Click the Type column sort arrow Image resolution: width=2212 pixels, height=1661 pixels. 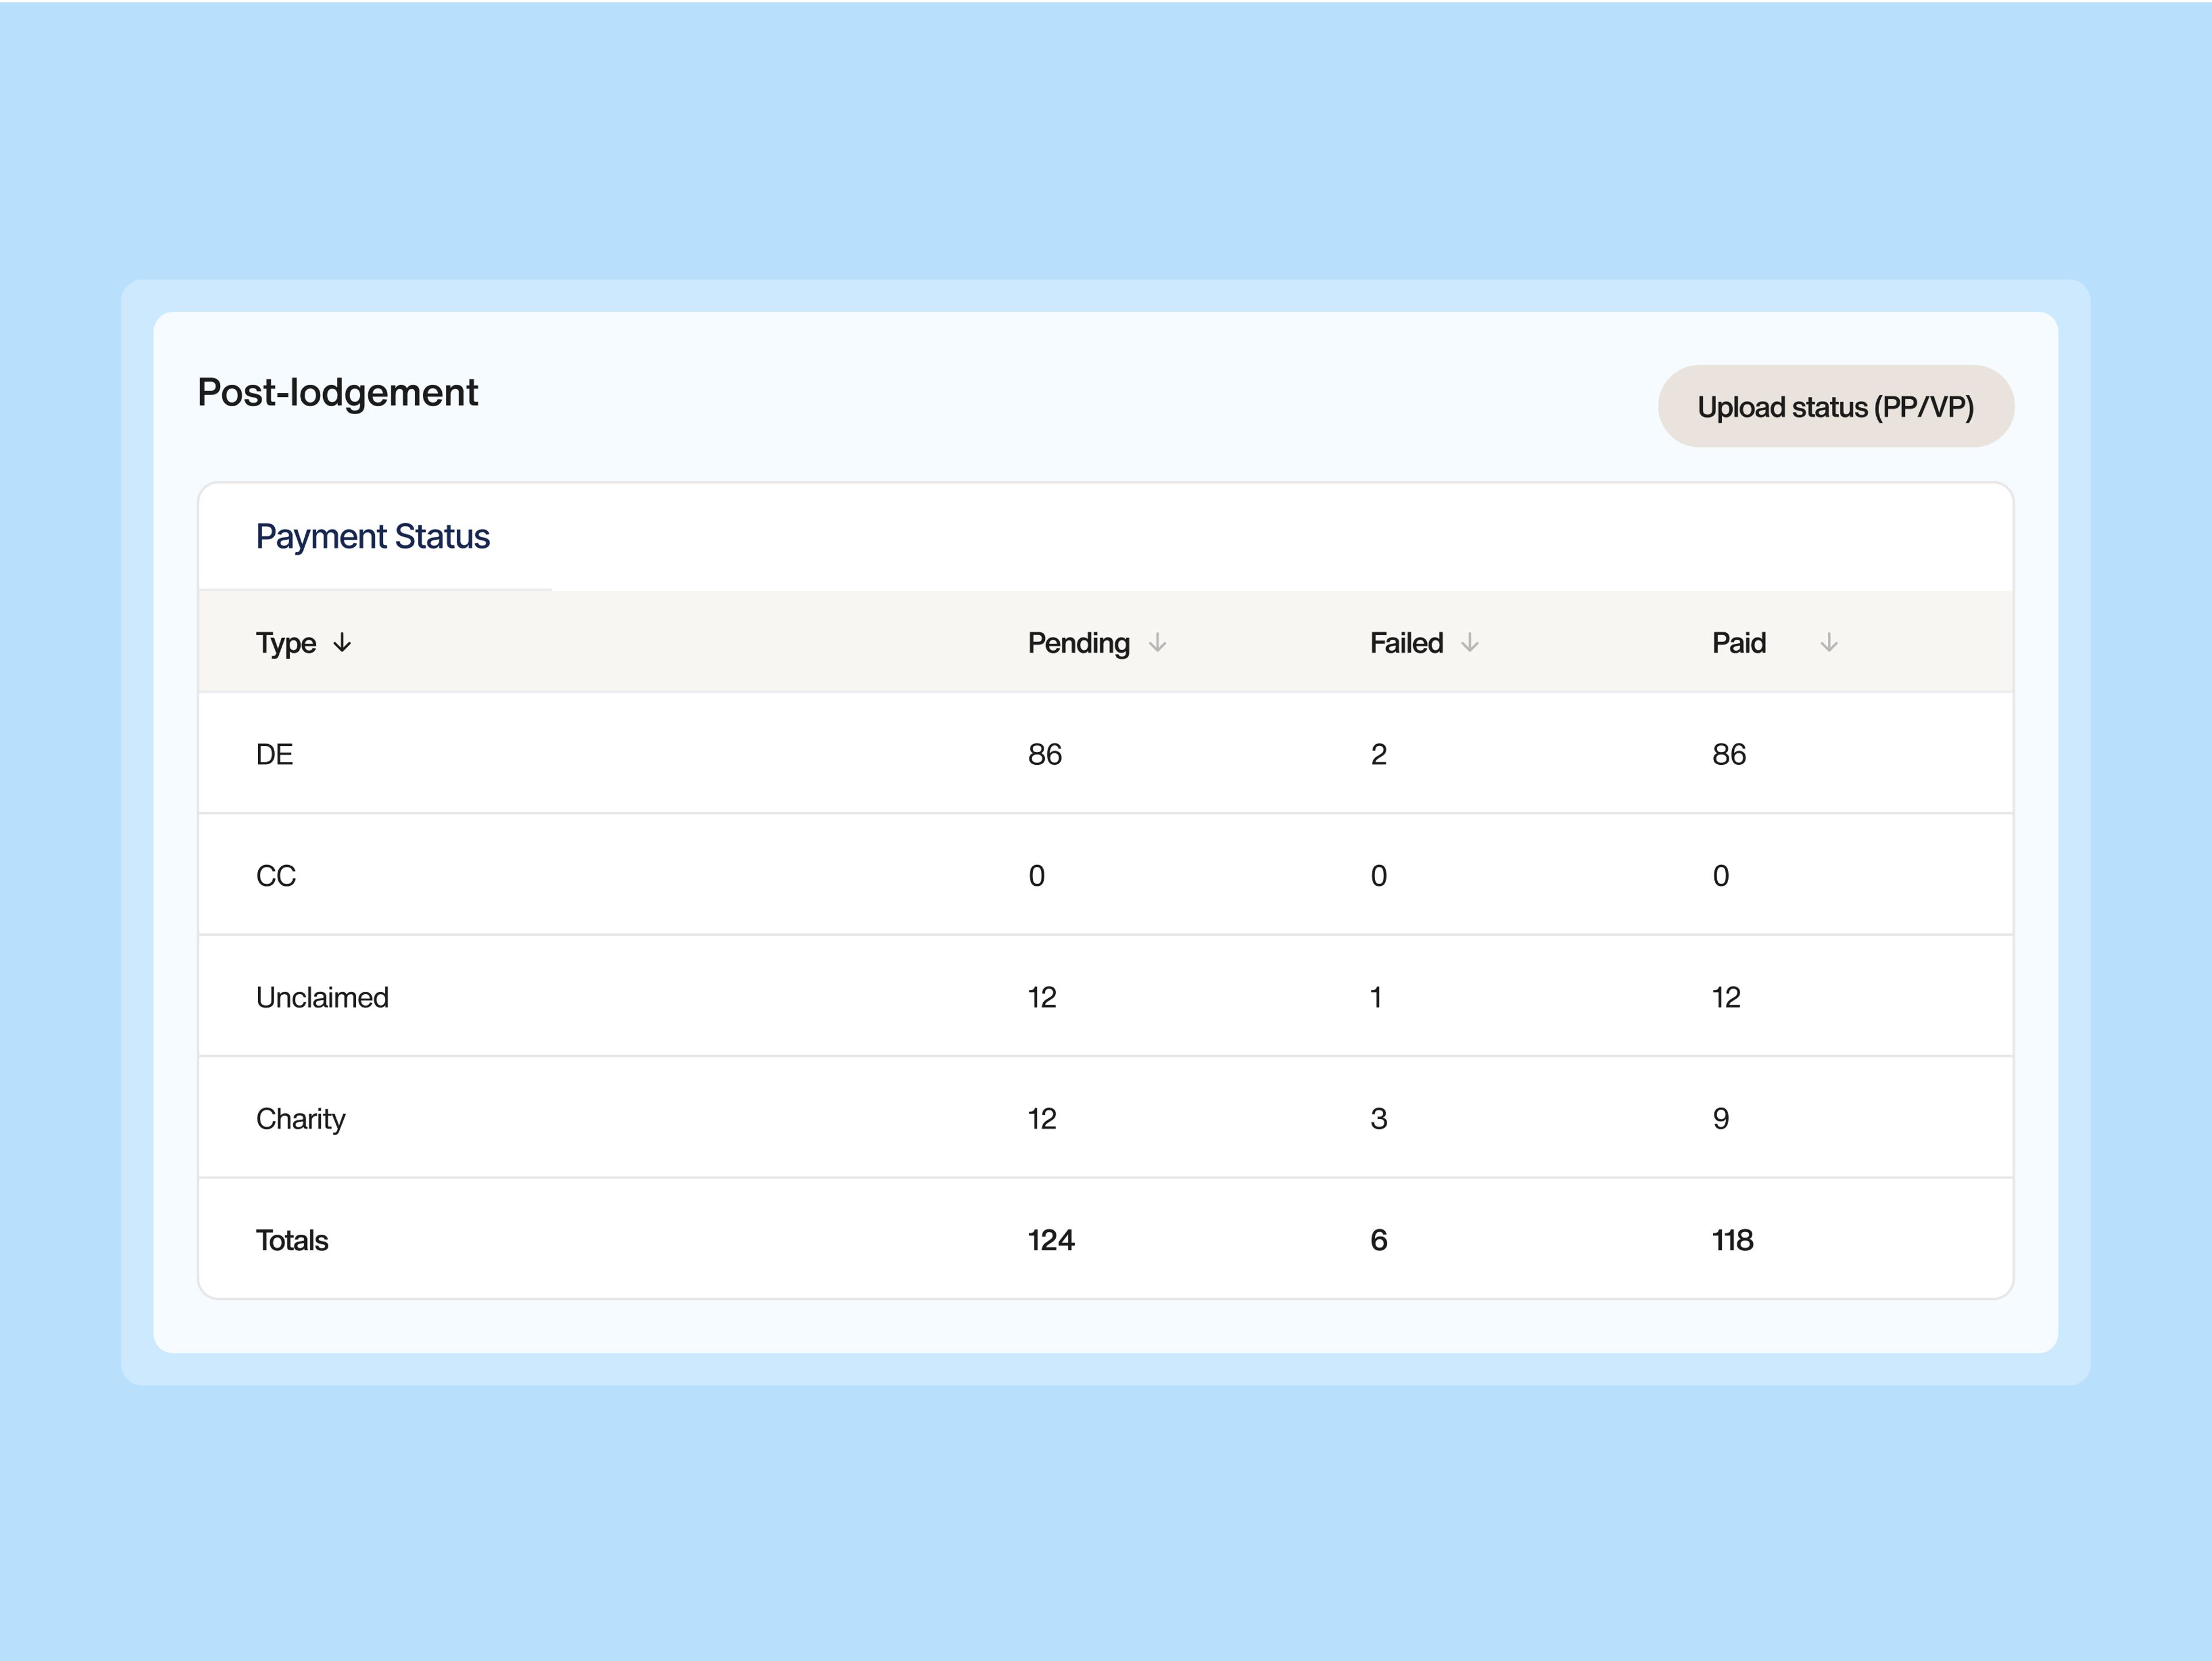click(x=342, y=643)
